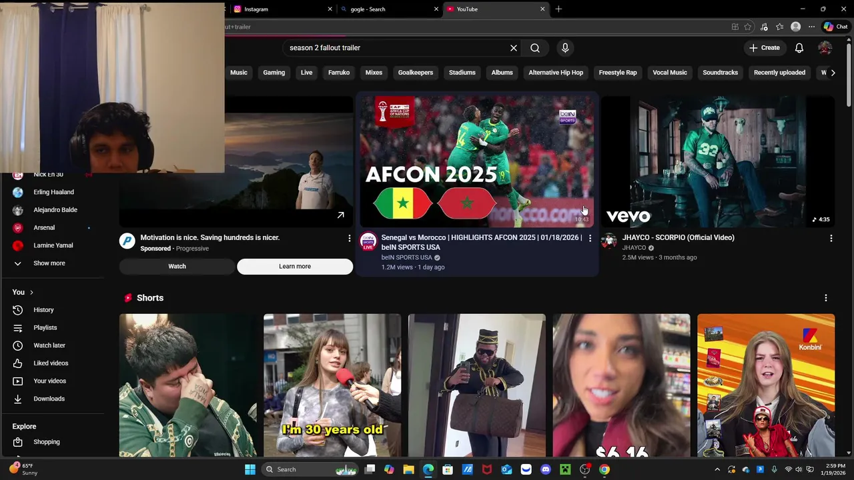854x480 pixels.
Task: Open the Shorts section options menu
Action: [825, 298]
